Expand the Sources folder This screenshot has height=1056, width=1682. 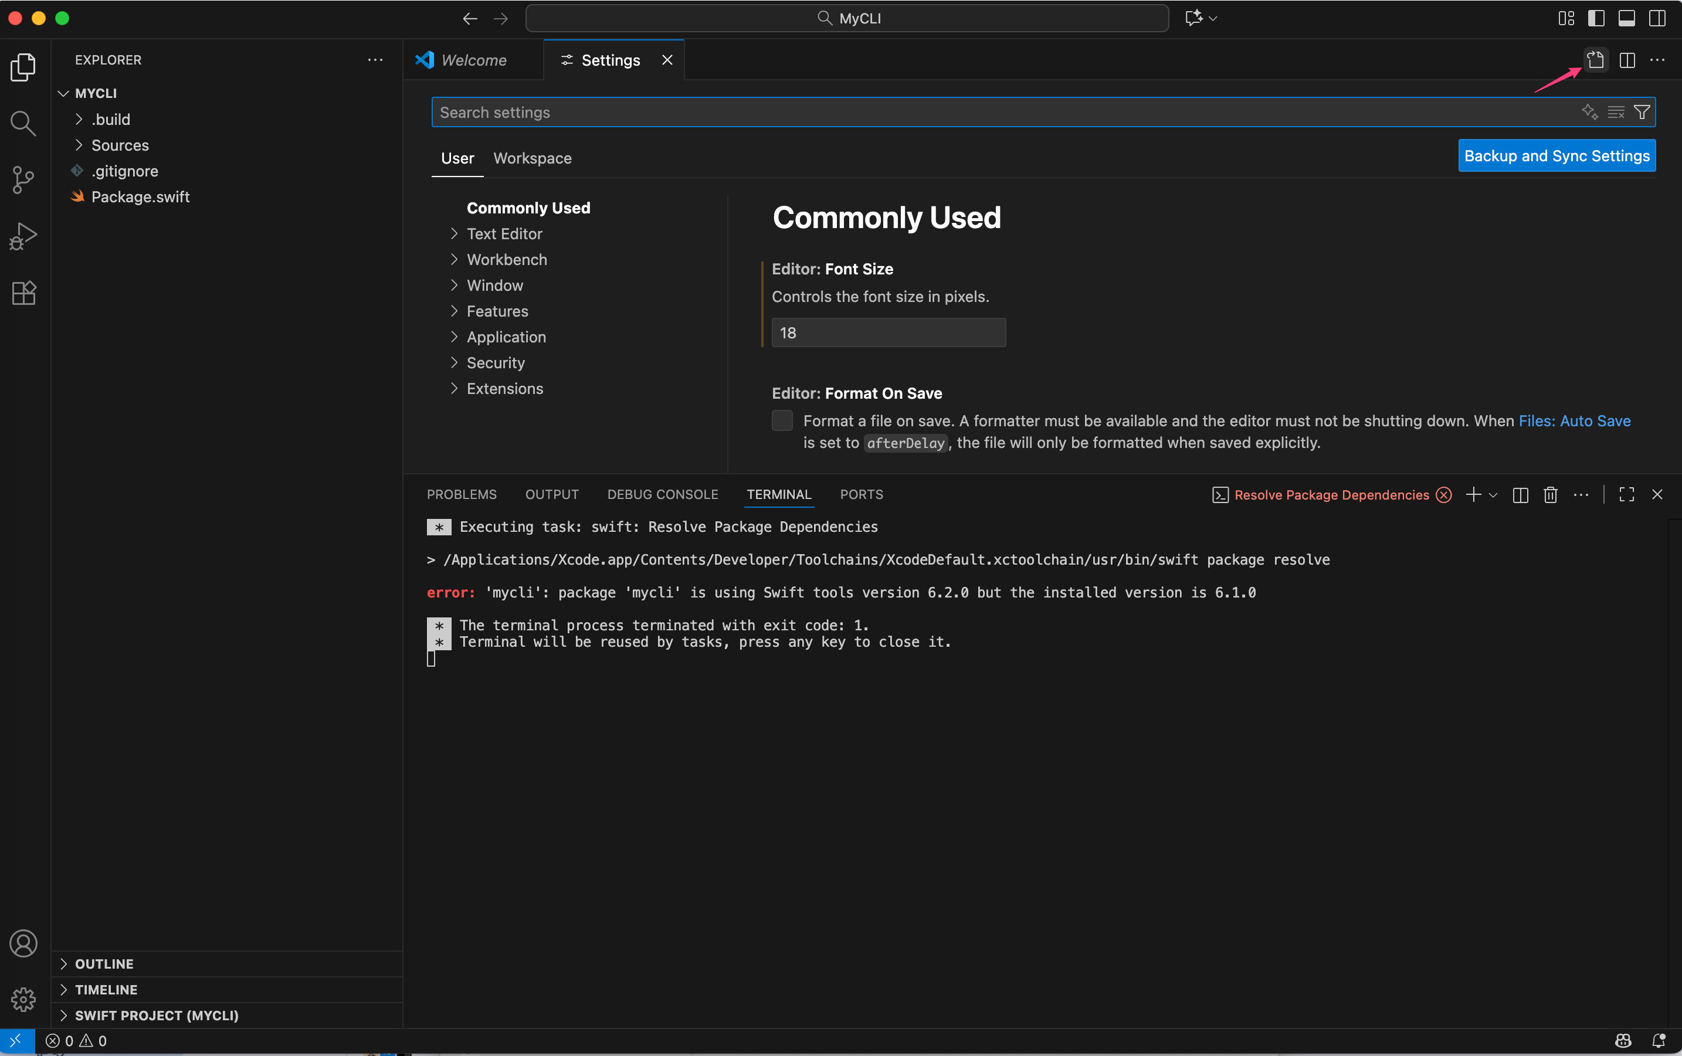click(x=120, y=145)
